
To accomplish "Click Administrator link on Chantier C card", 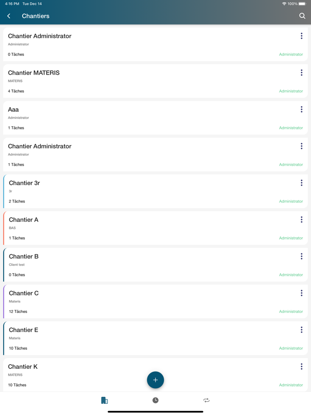I will tap(291, 311).
